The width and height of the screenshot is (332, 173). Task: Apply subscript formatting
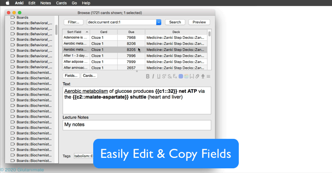170,76
